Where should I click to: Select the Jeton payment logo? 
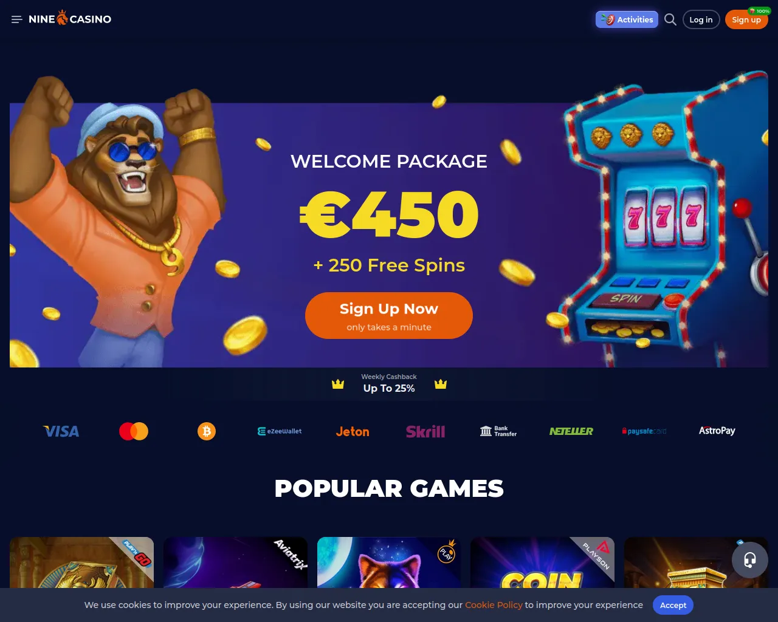[353, 431]
